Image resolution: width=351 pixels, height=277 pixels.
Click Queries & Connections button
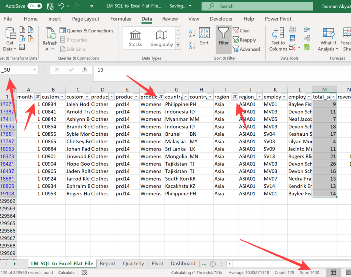click(x=86, y=31)
